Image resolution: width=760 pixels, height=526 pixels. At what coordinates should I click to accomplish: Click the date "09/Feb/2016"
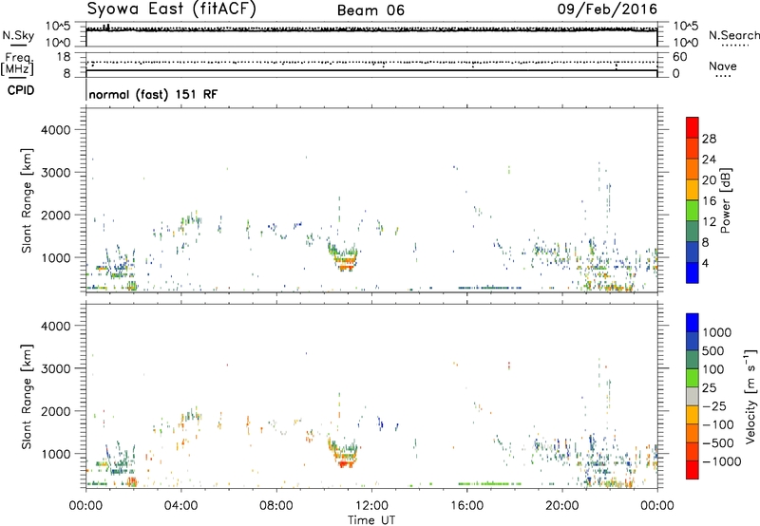click(607, 9)
